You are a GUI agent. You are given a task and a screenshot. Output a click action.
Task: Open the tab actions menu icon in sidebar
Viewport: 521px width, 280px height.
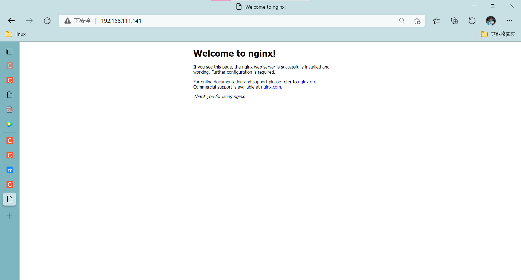tap(9, 51)
